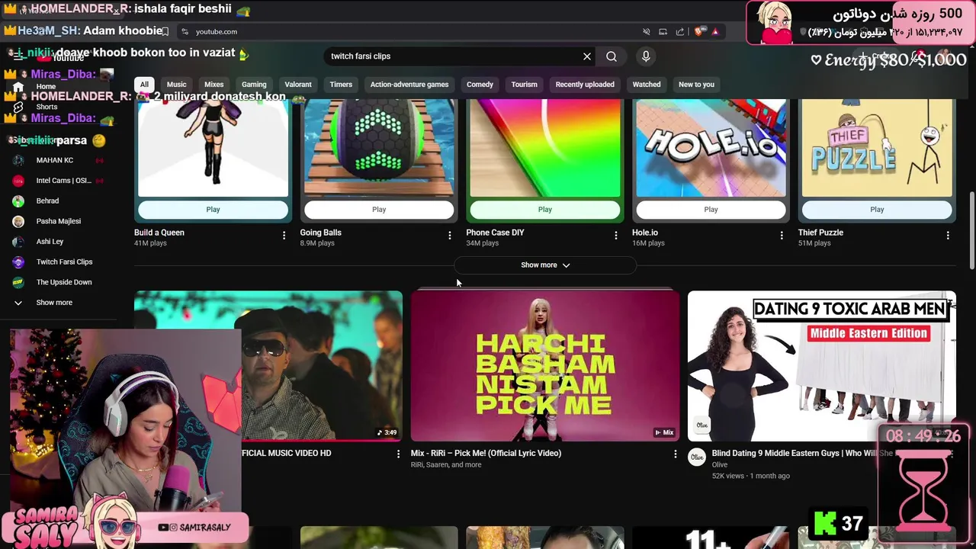Viewport: 976px width, 549px height.
Task: Select the Music filter chip
Action: coord(177,85)
